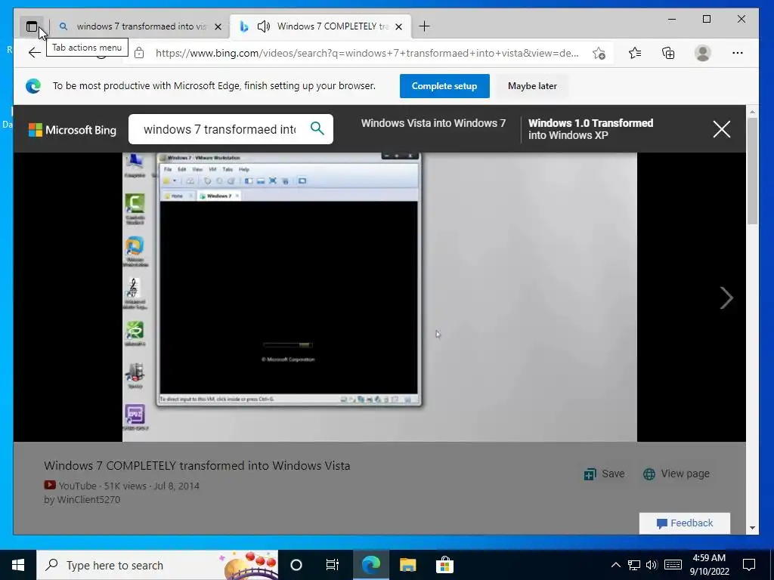Open the View page link
Viewport: 774px width, 580px height.
(x=676, y=474)
